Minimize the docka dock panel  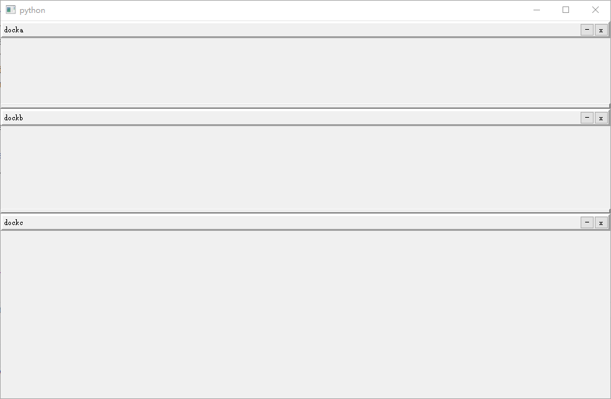click(587, 30)
